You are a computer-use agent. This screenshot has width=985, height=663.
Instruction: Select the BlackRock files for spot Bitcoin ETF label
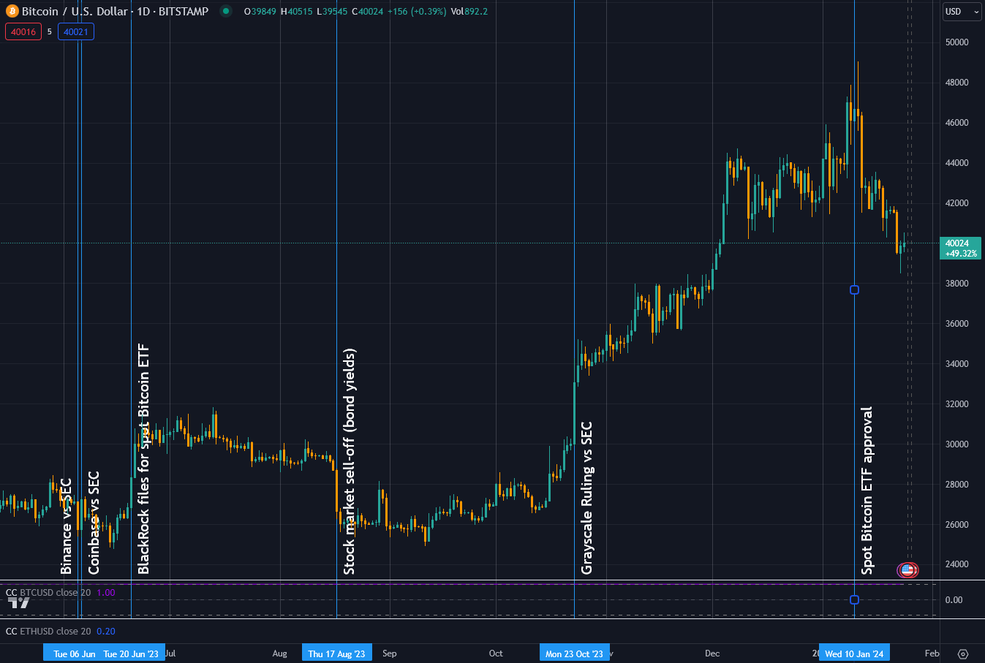tap(143, 459)
